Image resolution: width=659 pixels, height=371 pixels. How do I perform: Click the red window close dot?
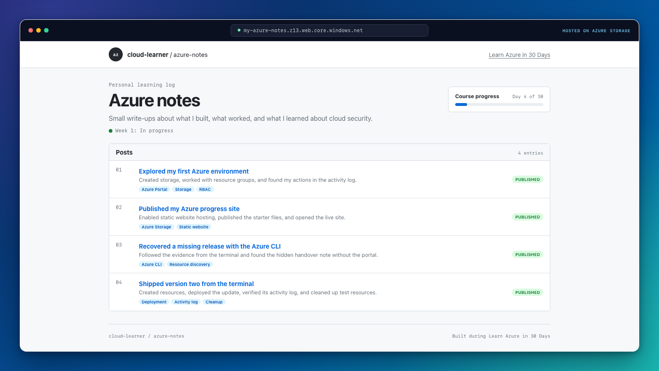(30, 31)
